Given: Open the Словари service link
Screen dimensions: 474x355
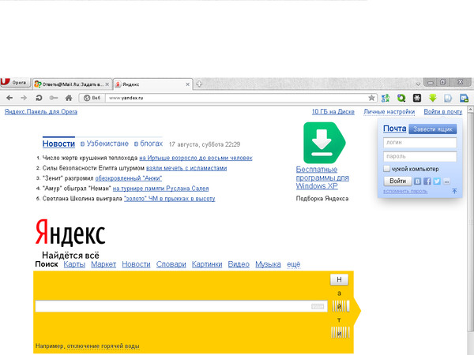Looking at the screenshot, I should [171, 264].
